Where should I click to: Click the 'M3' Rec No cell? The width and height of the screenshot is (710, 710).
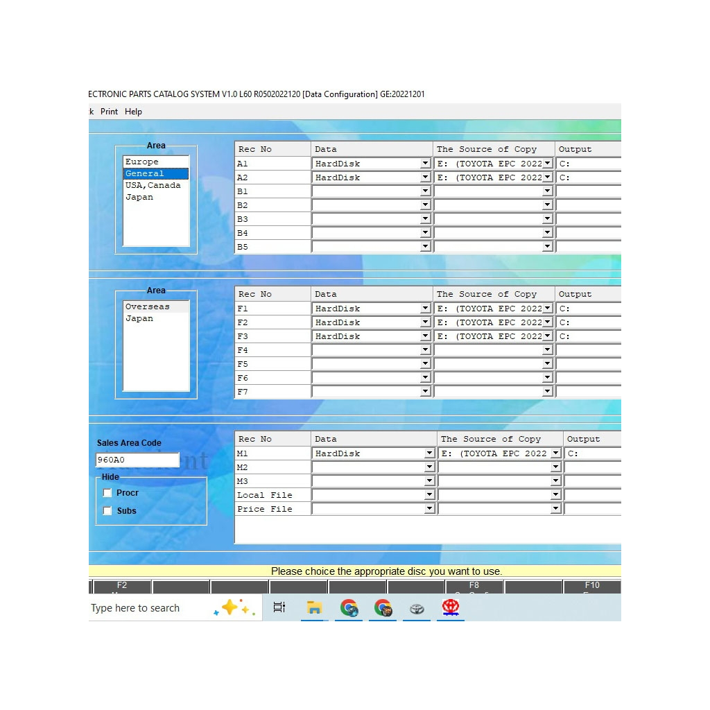coord(272,481)
